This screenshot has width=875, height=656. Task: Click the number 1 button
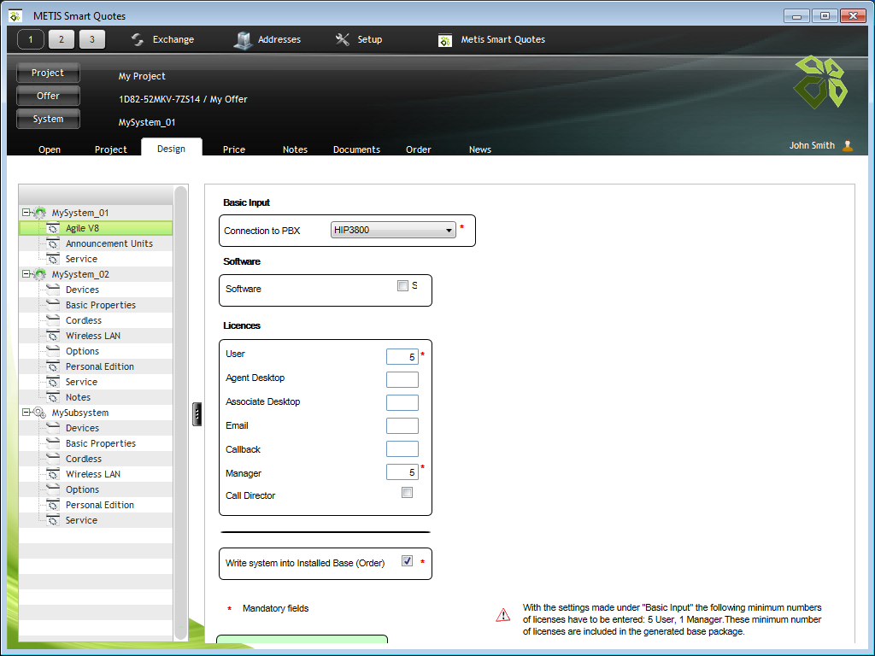pyautogui.click(x=31, y=39)
